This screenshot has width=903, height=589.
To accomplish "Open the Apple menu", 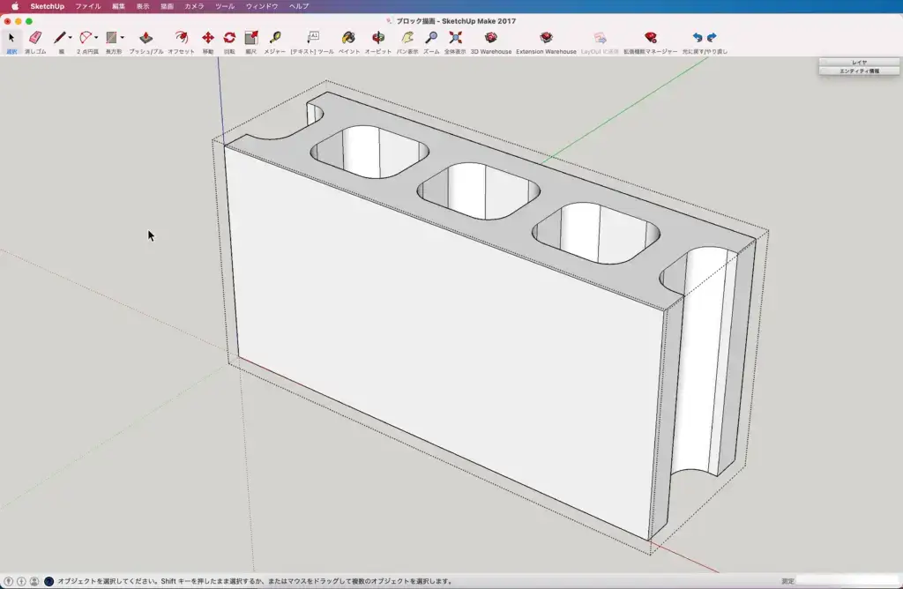I will [x=15, y=6].
